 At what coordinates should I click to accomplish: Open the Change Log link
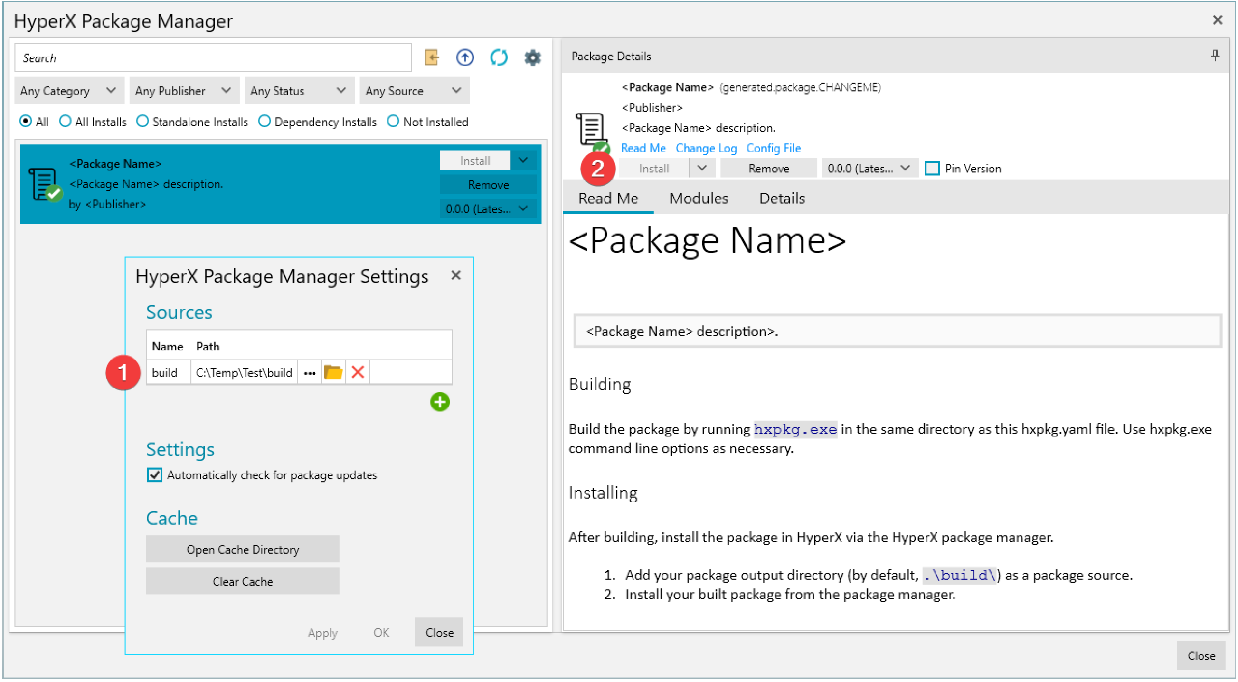(x=706, y=149)
